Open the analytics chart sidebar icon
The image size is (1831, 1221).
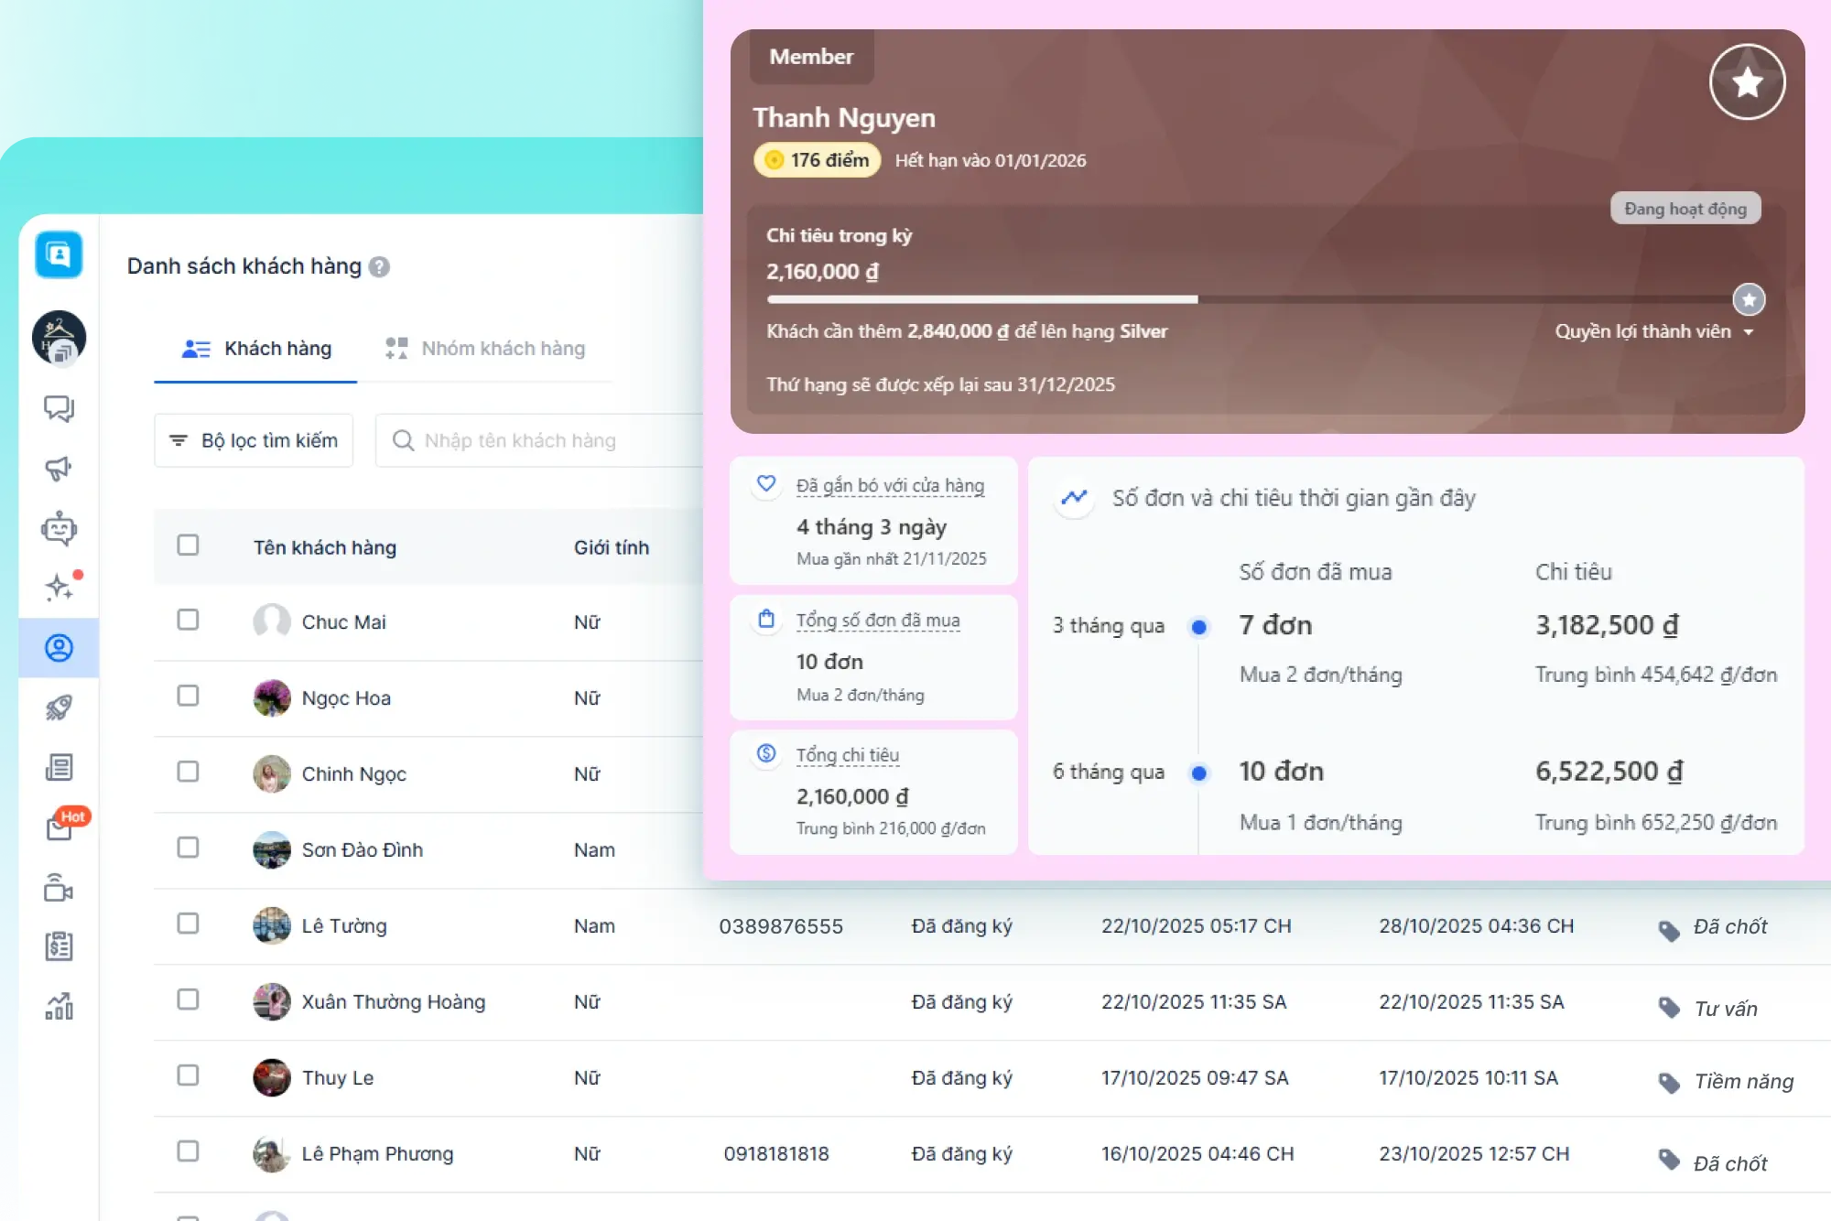point(59,1007)
